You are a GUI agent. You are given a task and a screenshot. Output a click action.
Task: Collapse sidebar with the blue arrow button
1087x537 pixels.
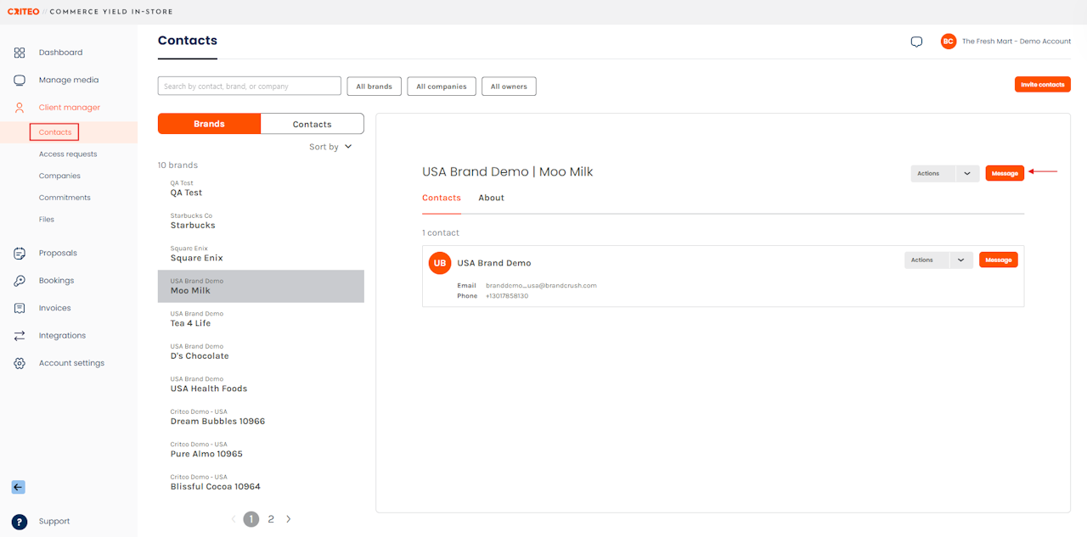coord(18,487)
